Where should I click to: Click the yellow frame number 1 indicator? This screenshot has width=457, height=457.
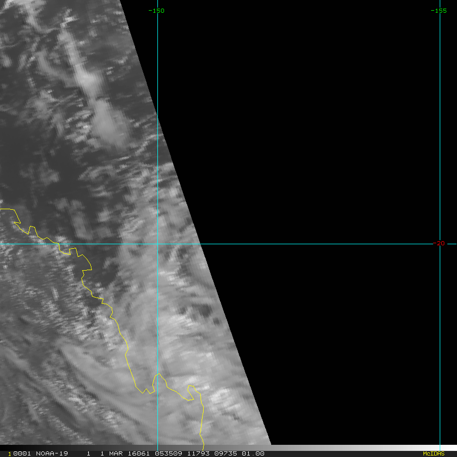coord(9,454)
